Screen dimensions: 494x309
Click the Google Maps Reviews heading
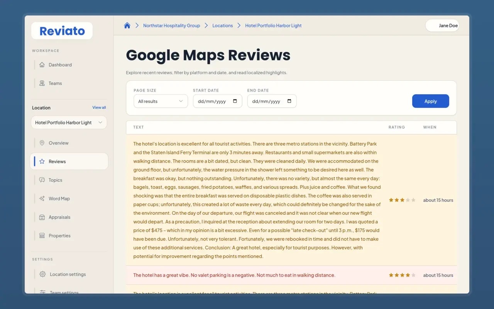(208, 55)
